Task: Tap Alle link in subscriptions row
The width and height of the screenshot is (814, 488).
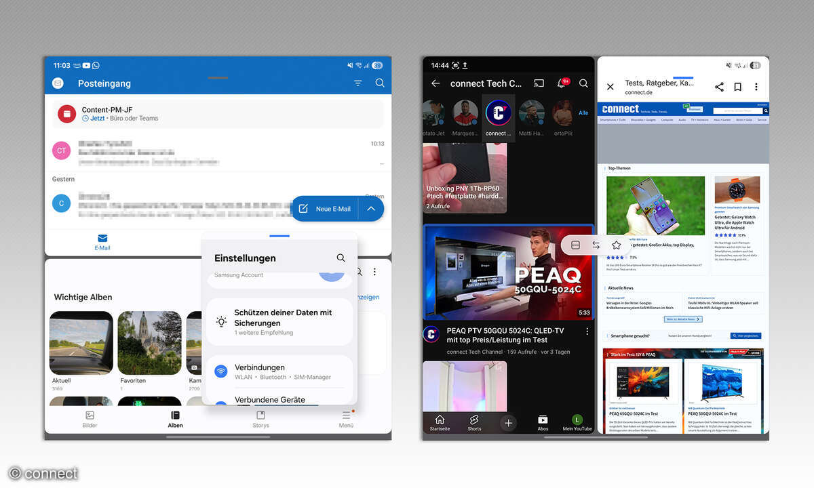Action: [x=583, y=113]
